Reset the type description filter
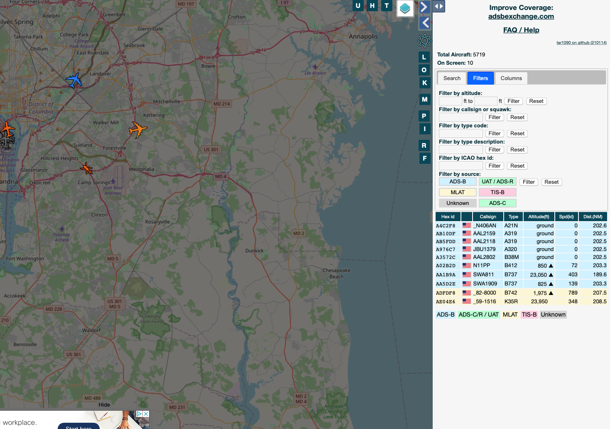 [517, 150]
